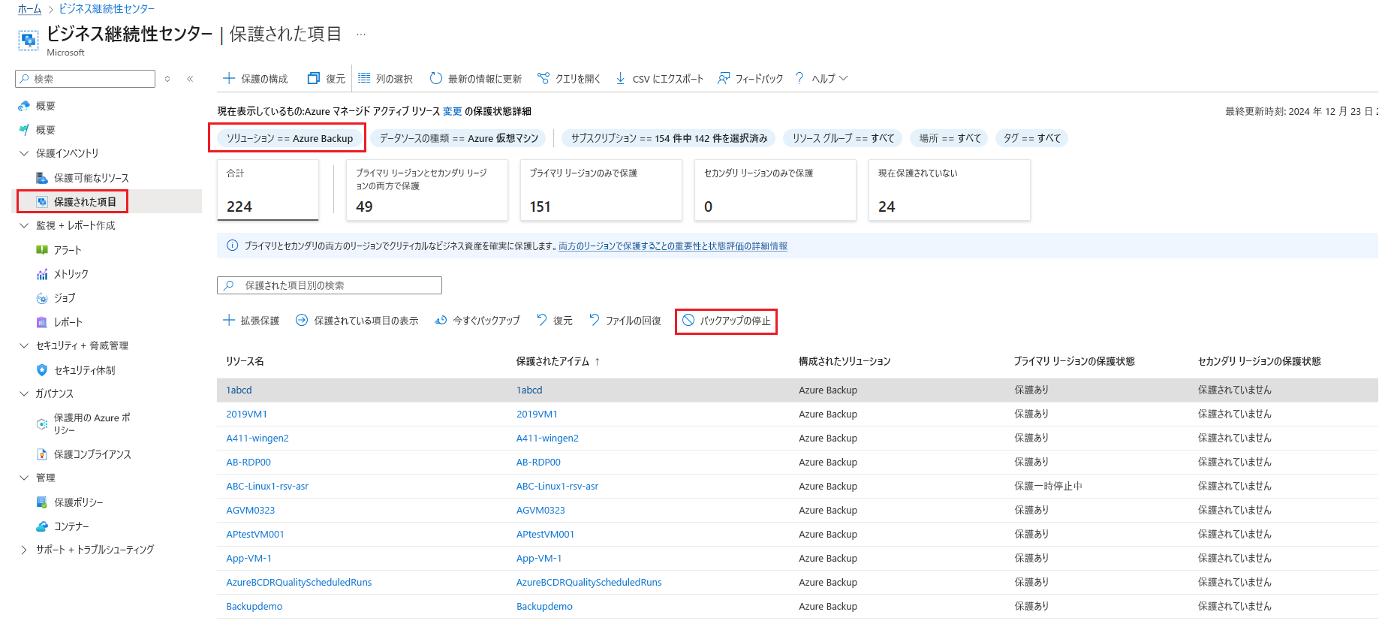Click sidebar search up-down arrows control

[167, 79]
